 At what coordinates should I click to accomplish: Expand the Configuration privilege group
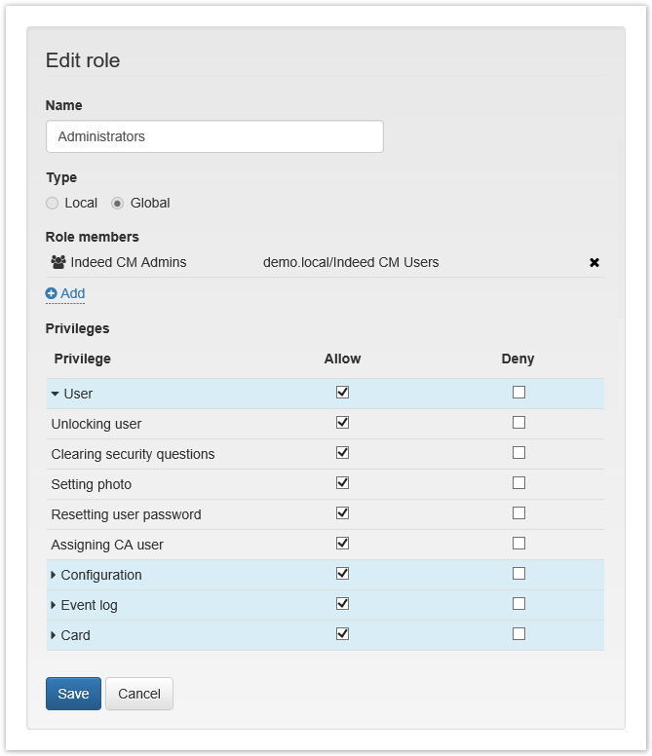click(55, 575)
